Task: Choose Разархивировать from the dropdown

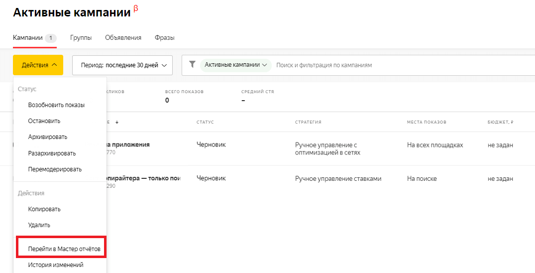Action: click(x=52, y=153)
